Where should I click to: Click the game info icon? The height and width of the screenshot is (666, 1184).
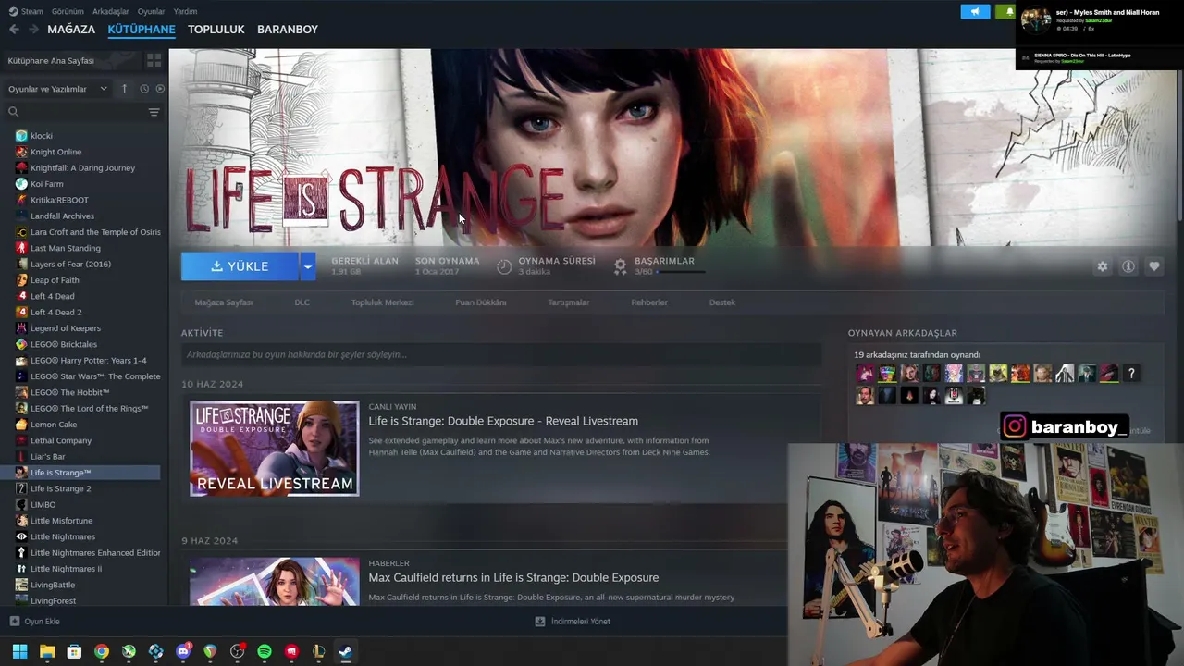[x=1128, y=266]
